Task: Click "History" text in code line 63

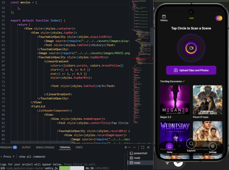Action: point(98,45)
